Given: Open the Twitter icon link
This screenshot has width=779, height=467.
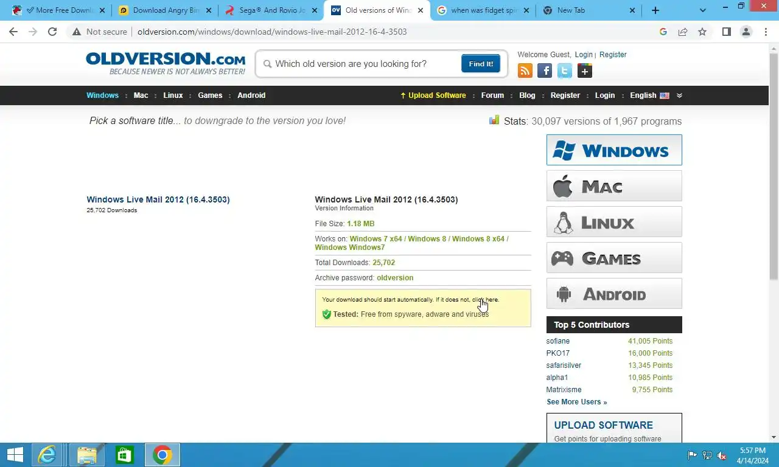Looking at the screenshot, I should click(x=565, y=71).
